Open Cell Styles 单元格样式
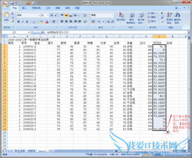 (x=141, y=18)
